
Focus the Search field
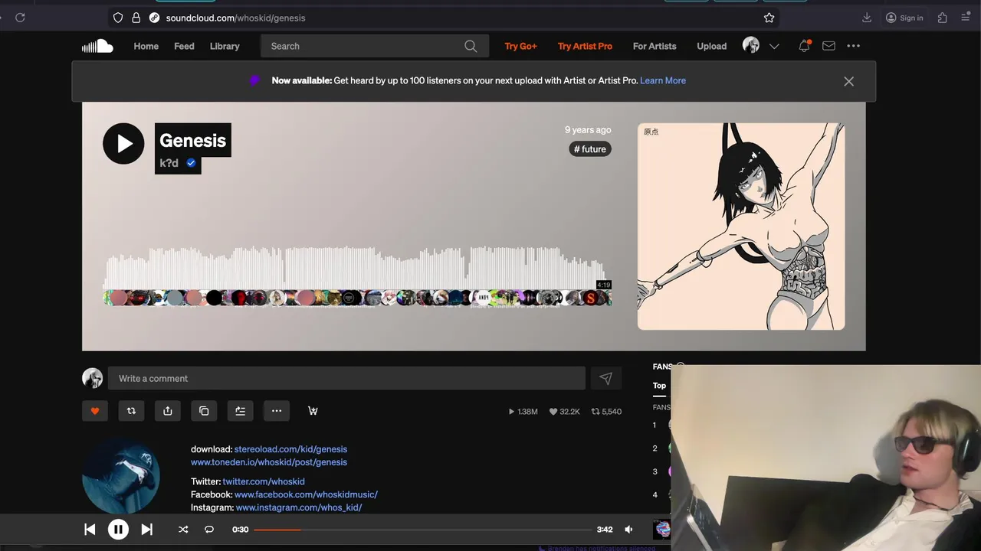tap(375, 46)
